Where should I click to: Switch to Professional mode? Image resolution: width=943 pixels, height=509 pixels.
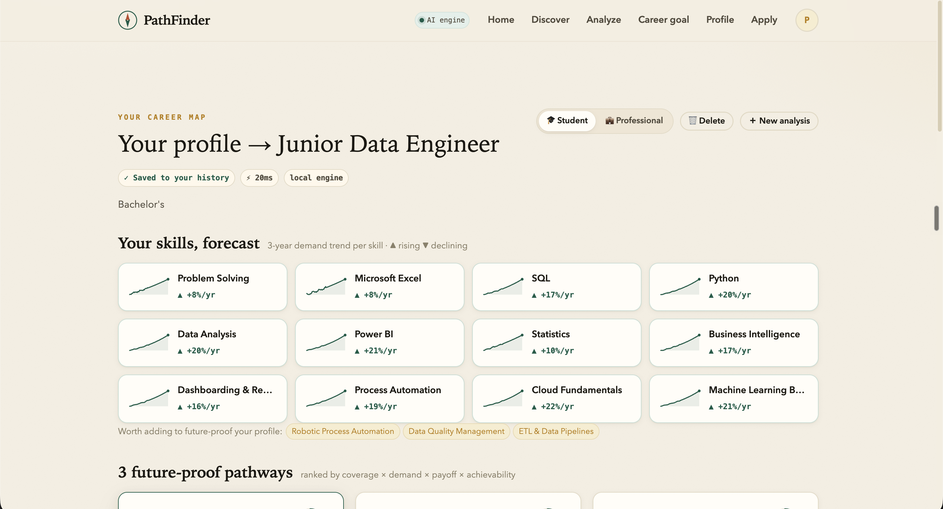click(634, 120)
